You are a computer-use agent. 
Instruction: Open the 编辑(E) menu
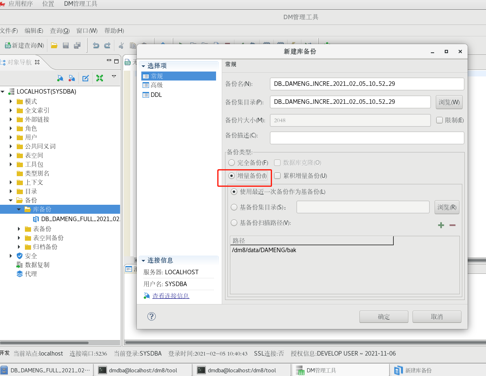point(34,31)
